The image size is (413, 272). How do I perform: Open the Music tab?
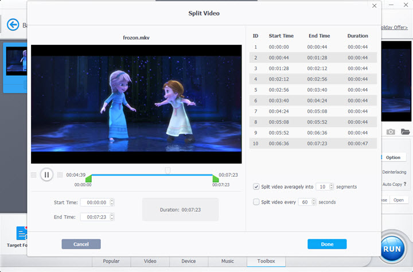[227, 261]
